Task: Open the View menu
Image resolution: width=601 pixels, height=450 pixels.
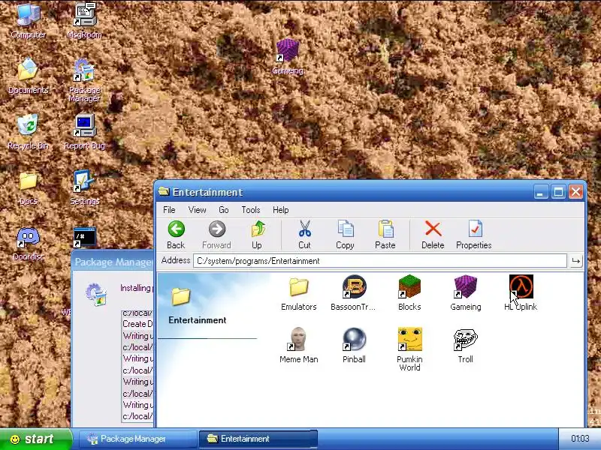Action: click(x=197, y=210)
